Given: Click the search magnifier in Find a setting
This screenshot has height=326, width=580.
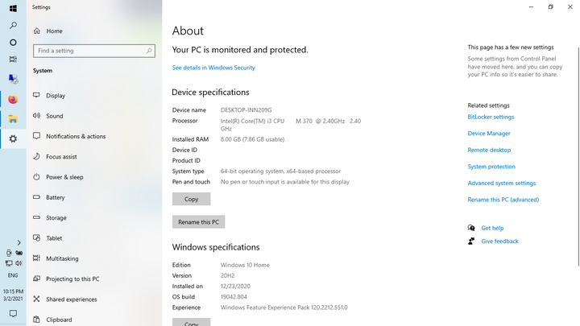Looking at the screenshot, I should (149, 51).
